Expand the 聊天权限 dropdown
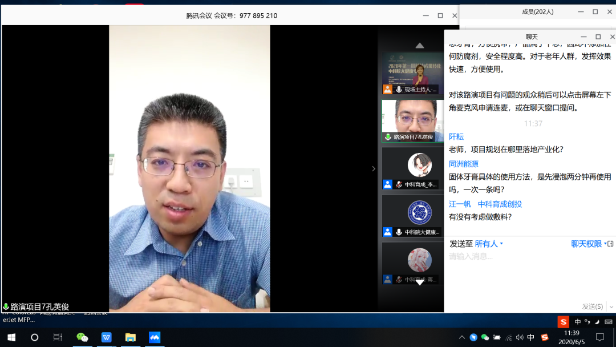Image resolution: width=616 pixels, height=347 pixels. click(x=589, y=244)
